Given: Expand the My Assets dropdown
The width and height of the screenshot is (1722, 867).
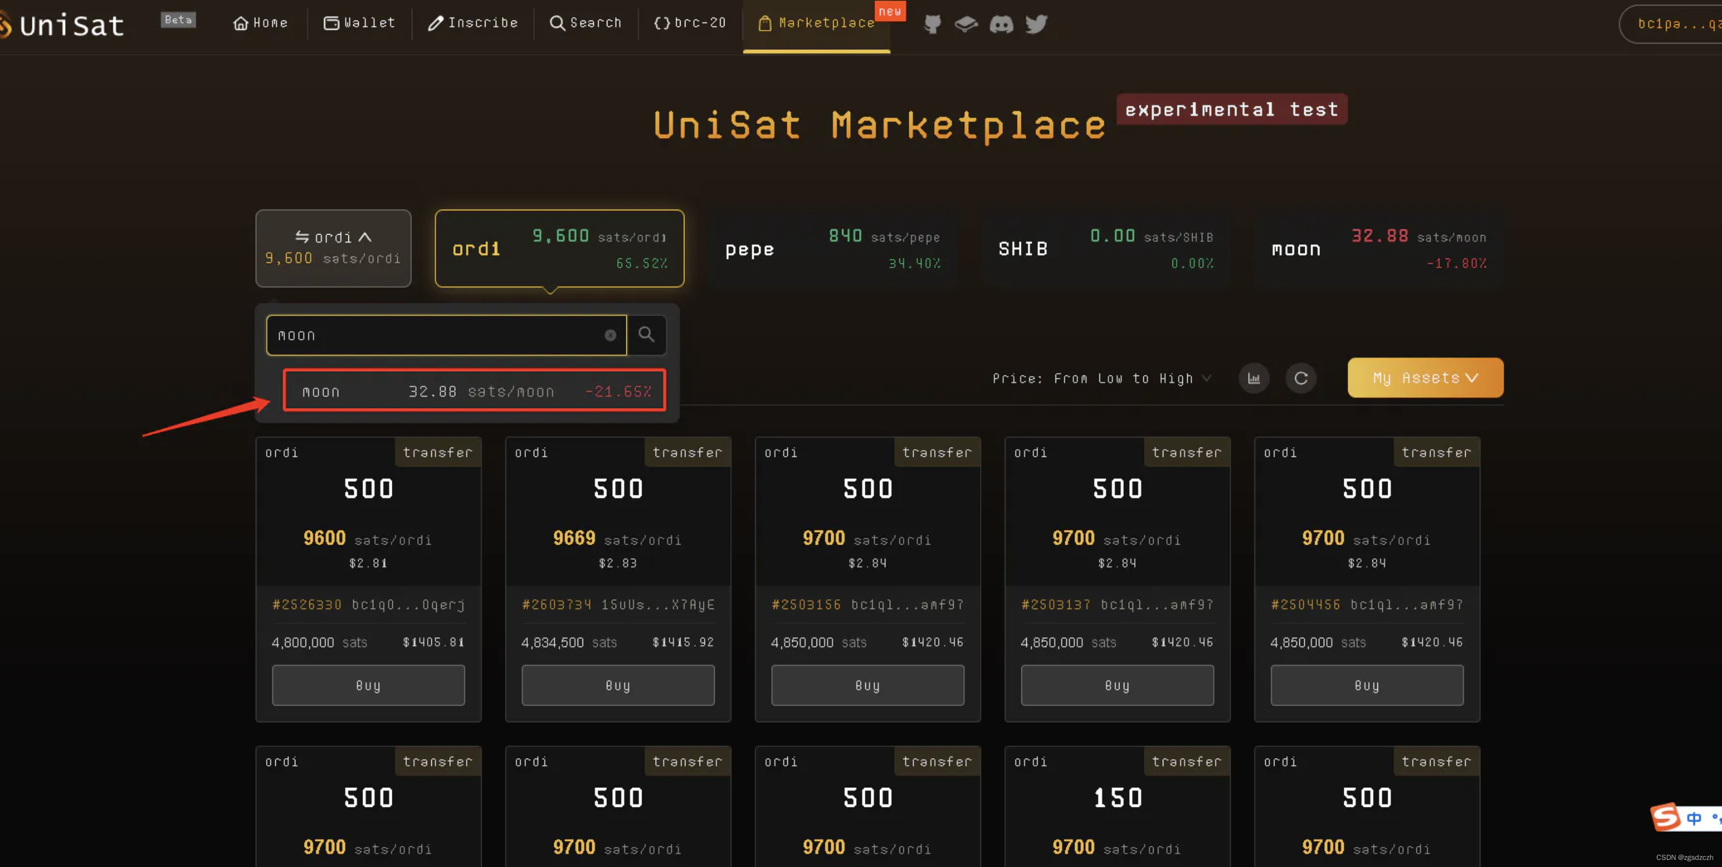Looking at the screenshot, I should click(x=1425, y=378).
